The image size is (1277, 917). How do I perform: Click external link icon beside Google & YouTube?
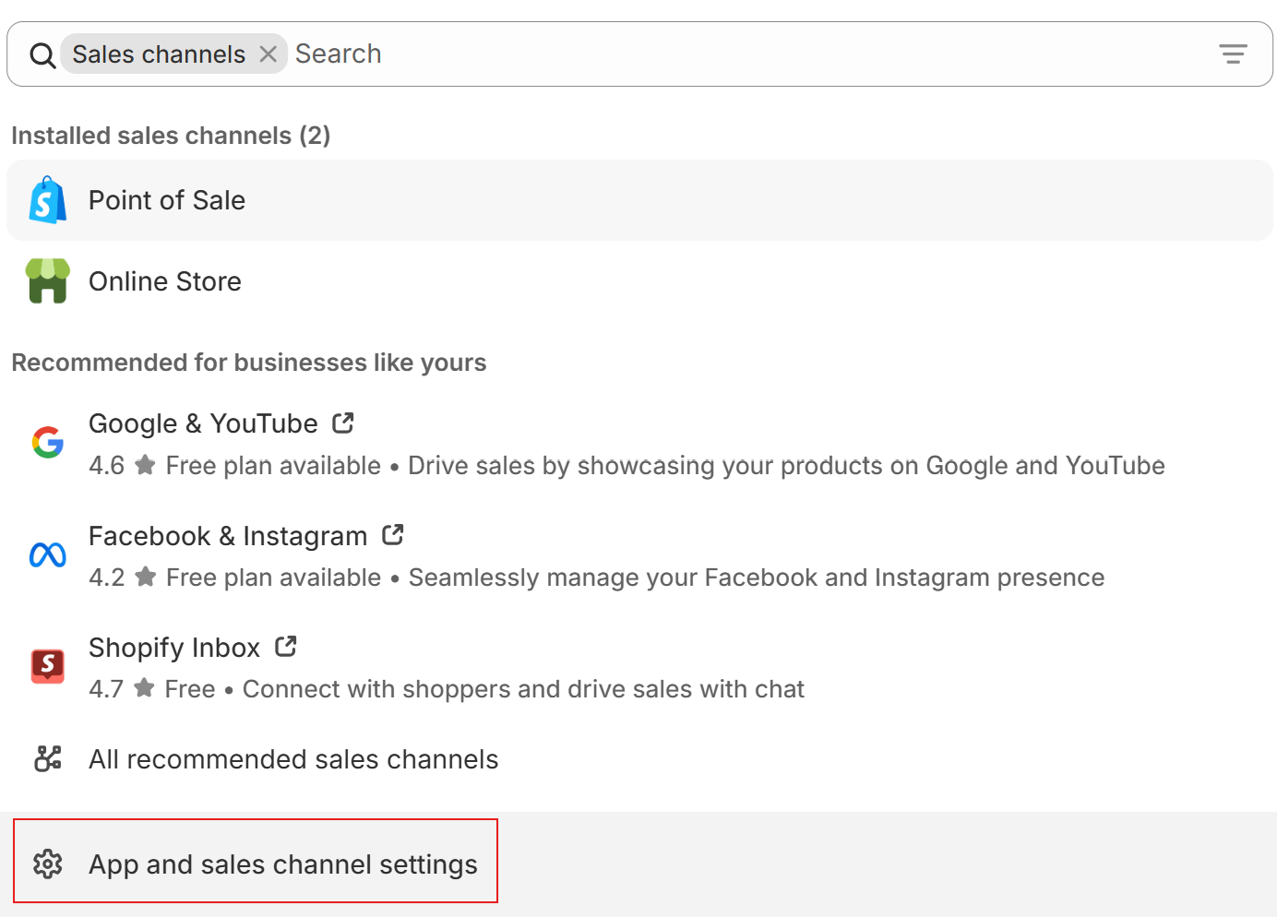343,423
